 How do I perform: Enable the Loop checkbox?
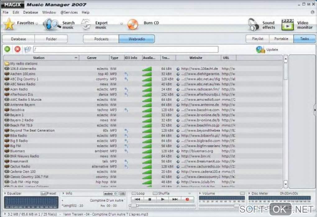tap(134, 194)
